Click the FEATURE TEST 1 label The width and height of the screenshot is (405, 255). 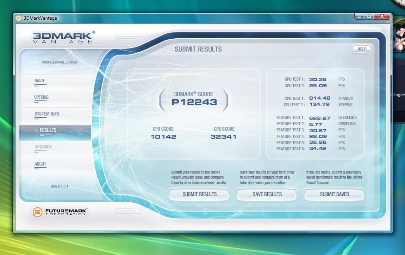(x=290, y=117)
